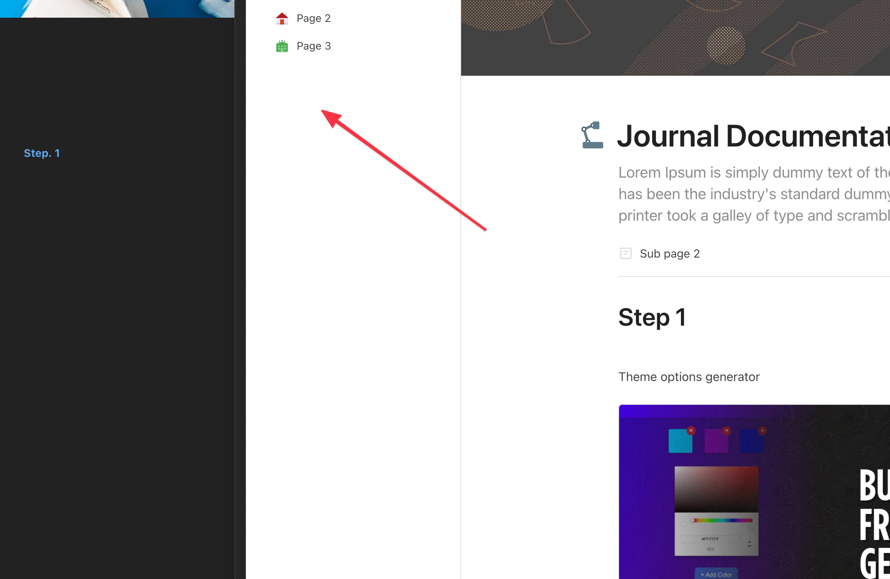The height and width of the screenshot is (579, 890).
Task: Open the Sub page 2 link
Action: pyautogui.click(x=669, y=253)
